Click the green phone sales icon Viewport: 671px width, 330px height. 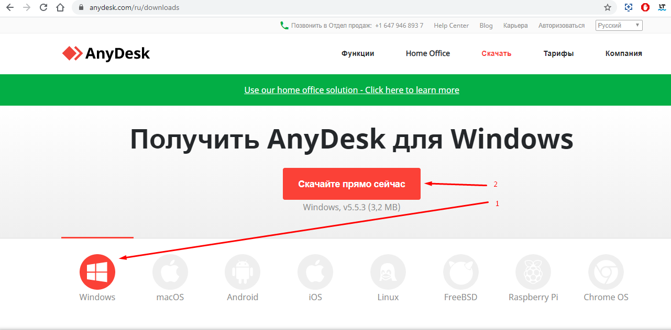pyautogui.click(x=284, y=25)
